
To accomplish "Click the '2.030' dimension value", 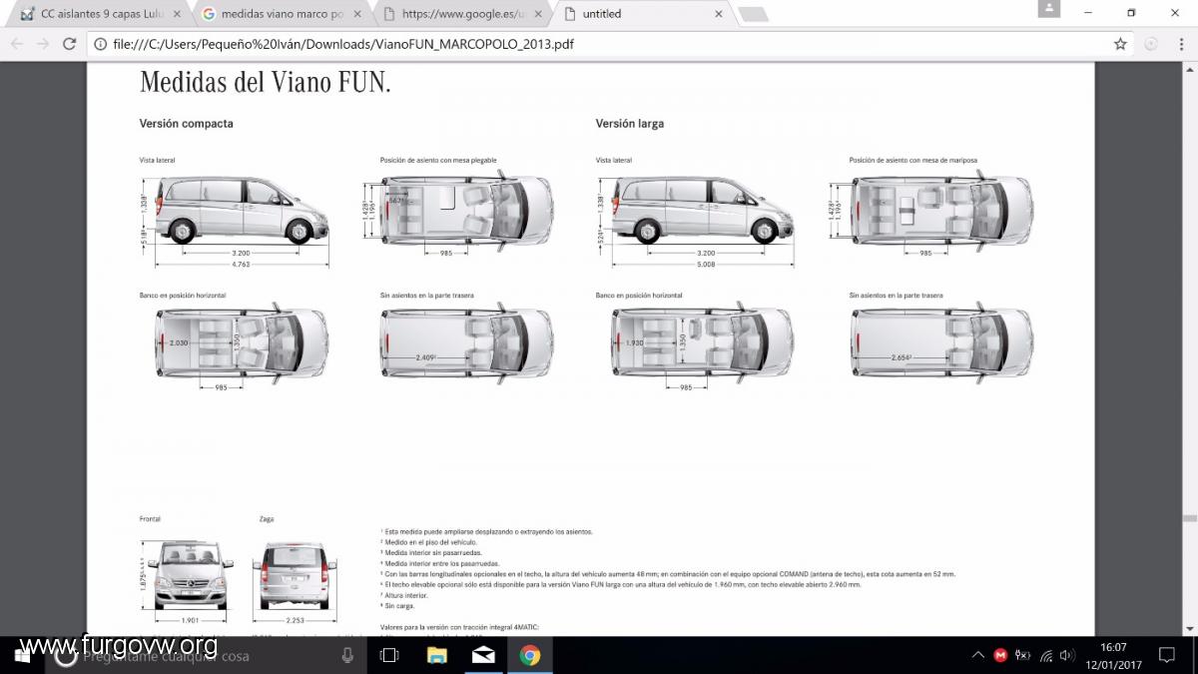I will coord(179,343).
